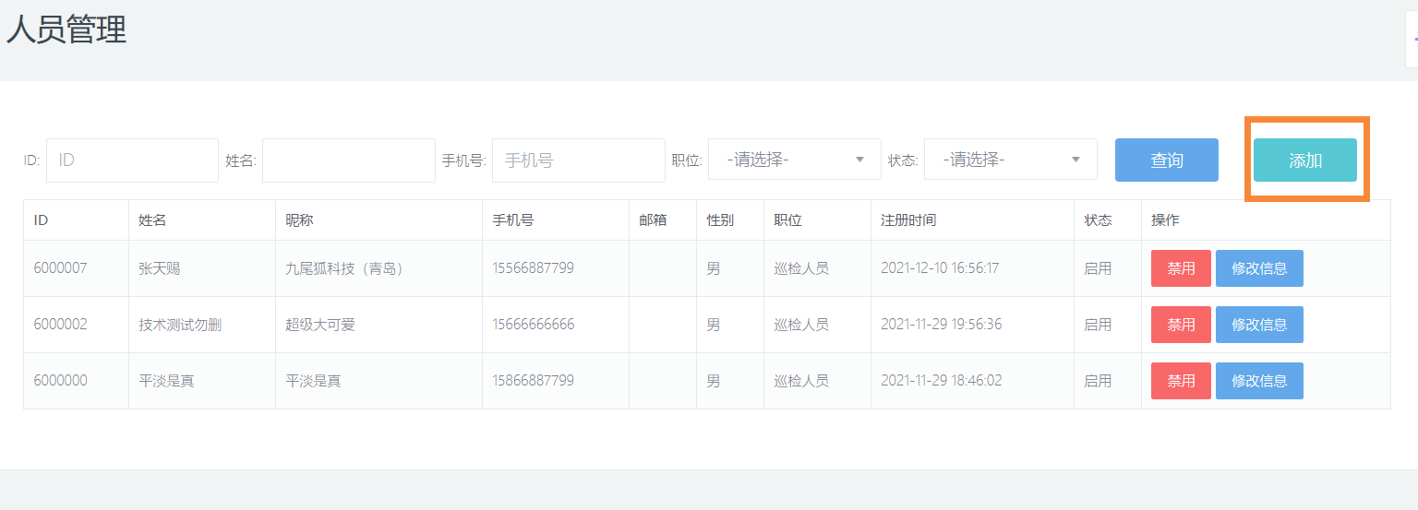Click the 注册时间 column header
1418x510 pixels.
(908, 220)
